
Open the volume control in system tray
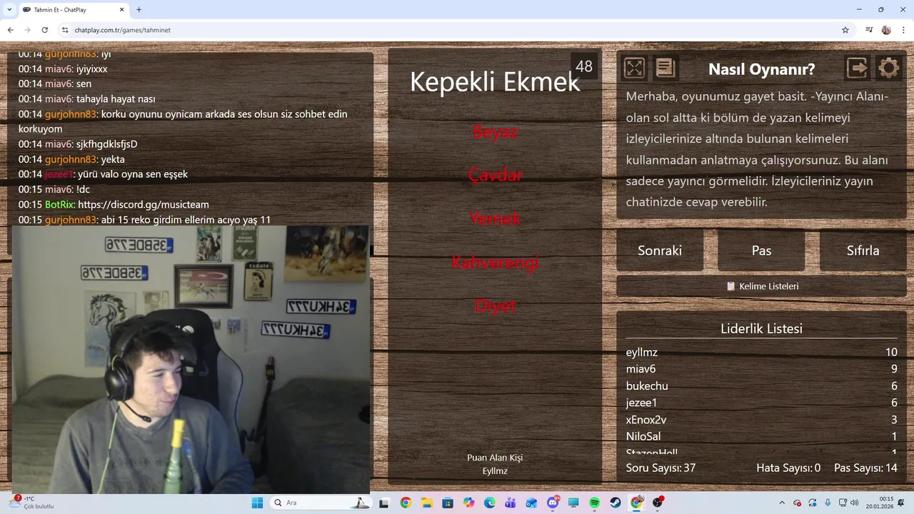click(854, 503)
